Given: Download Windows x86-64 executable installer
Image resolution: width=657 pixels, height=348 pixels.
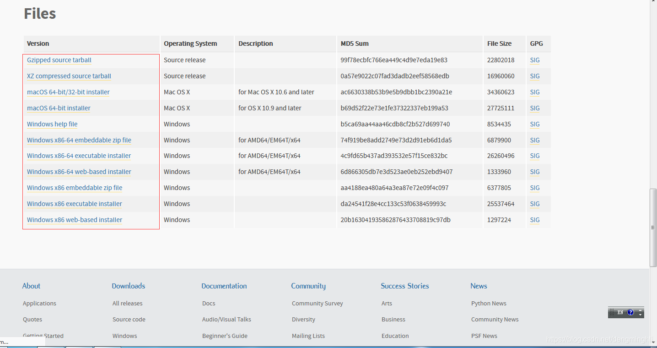Looking at the screenshot, I should 79,156.
